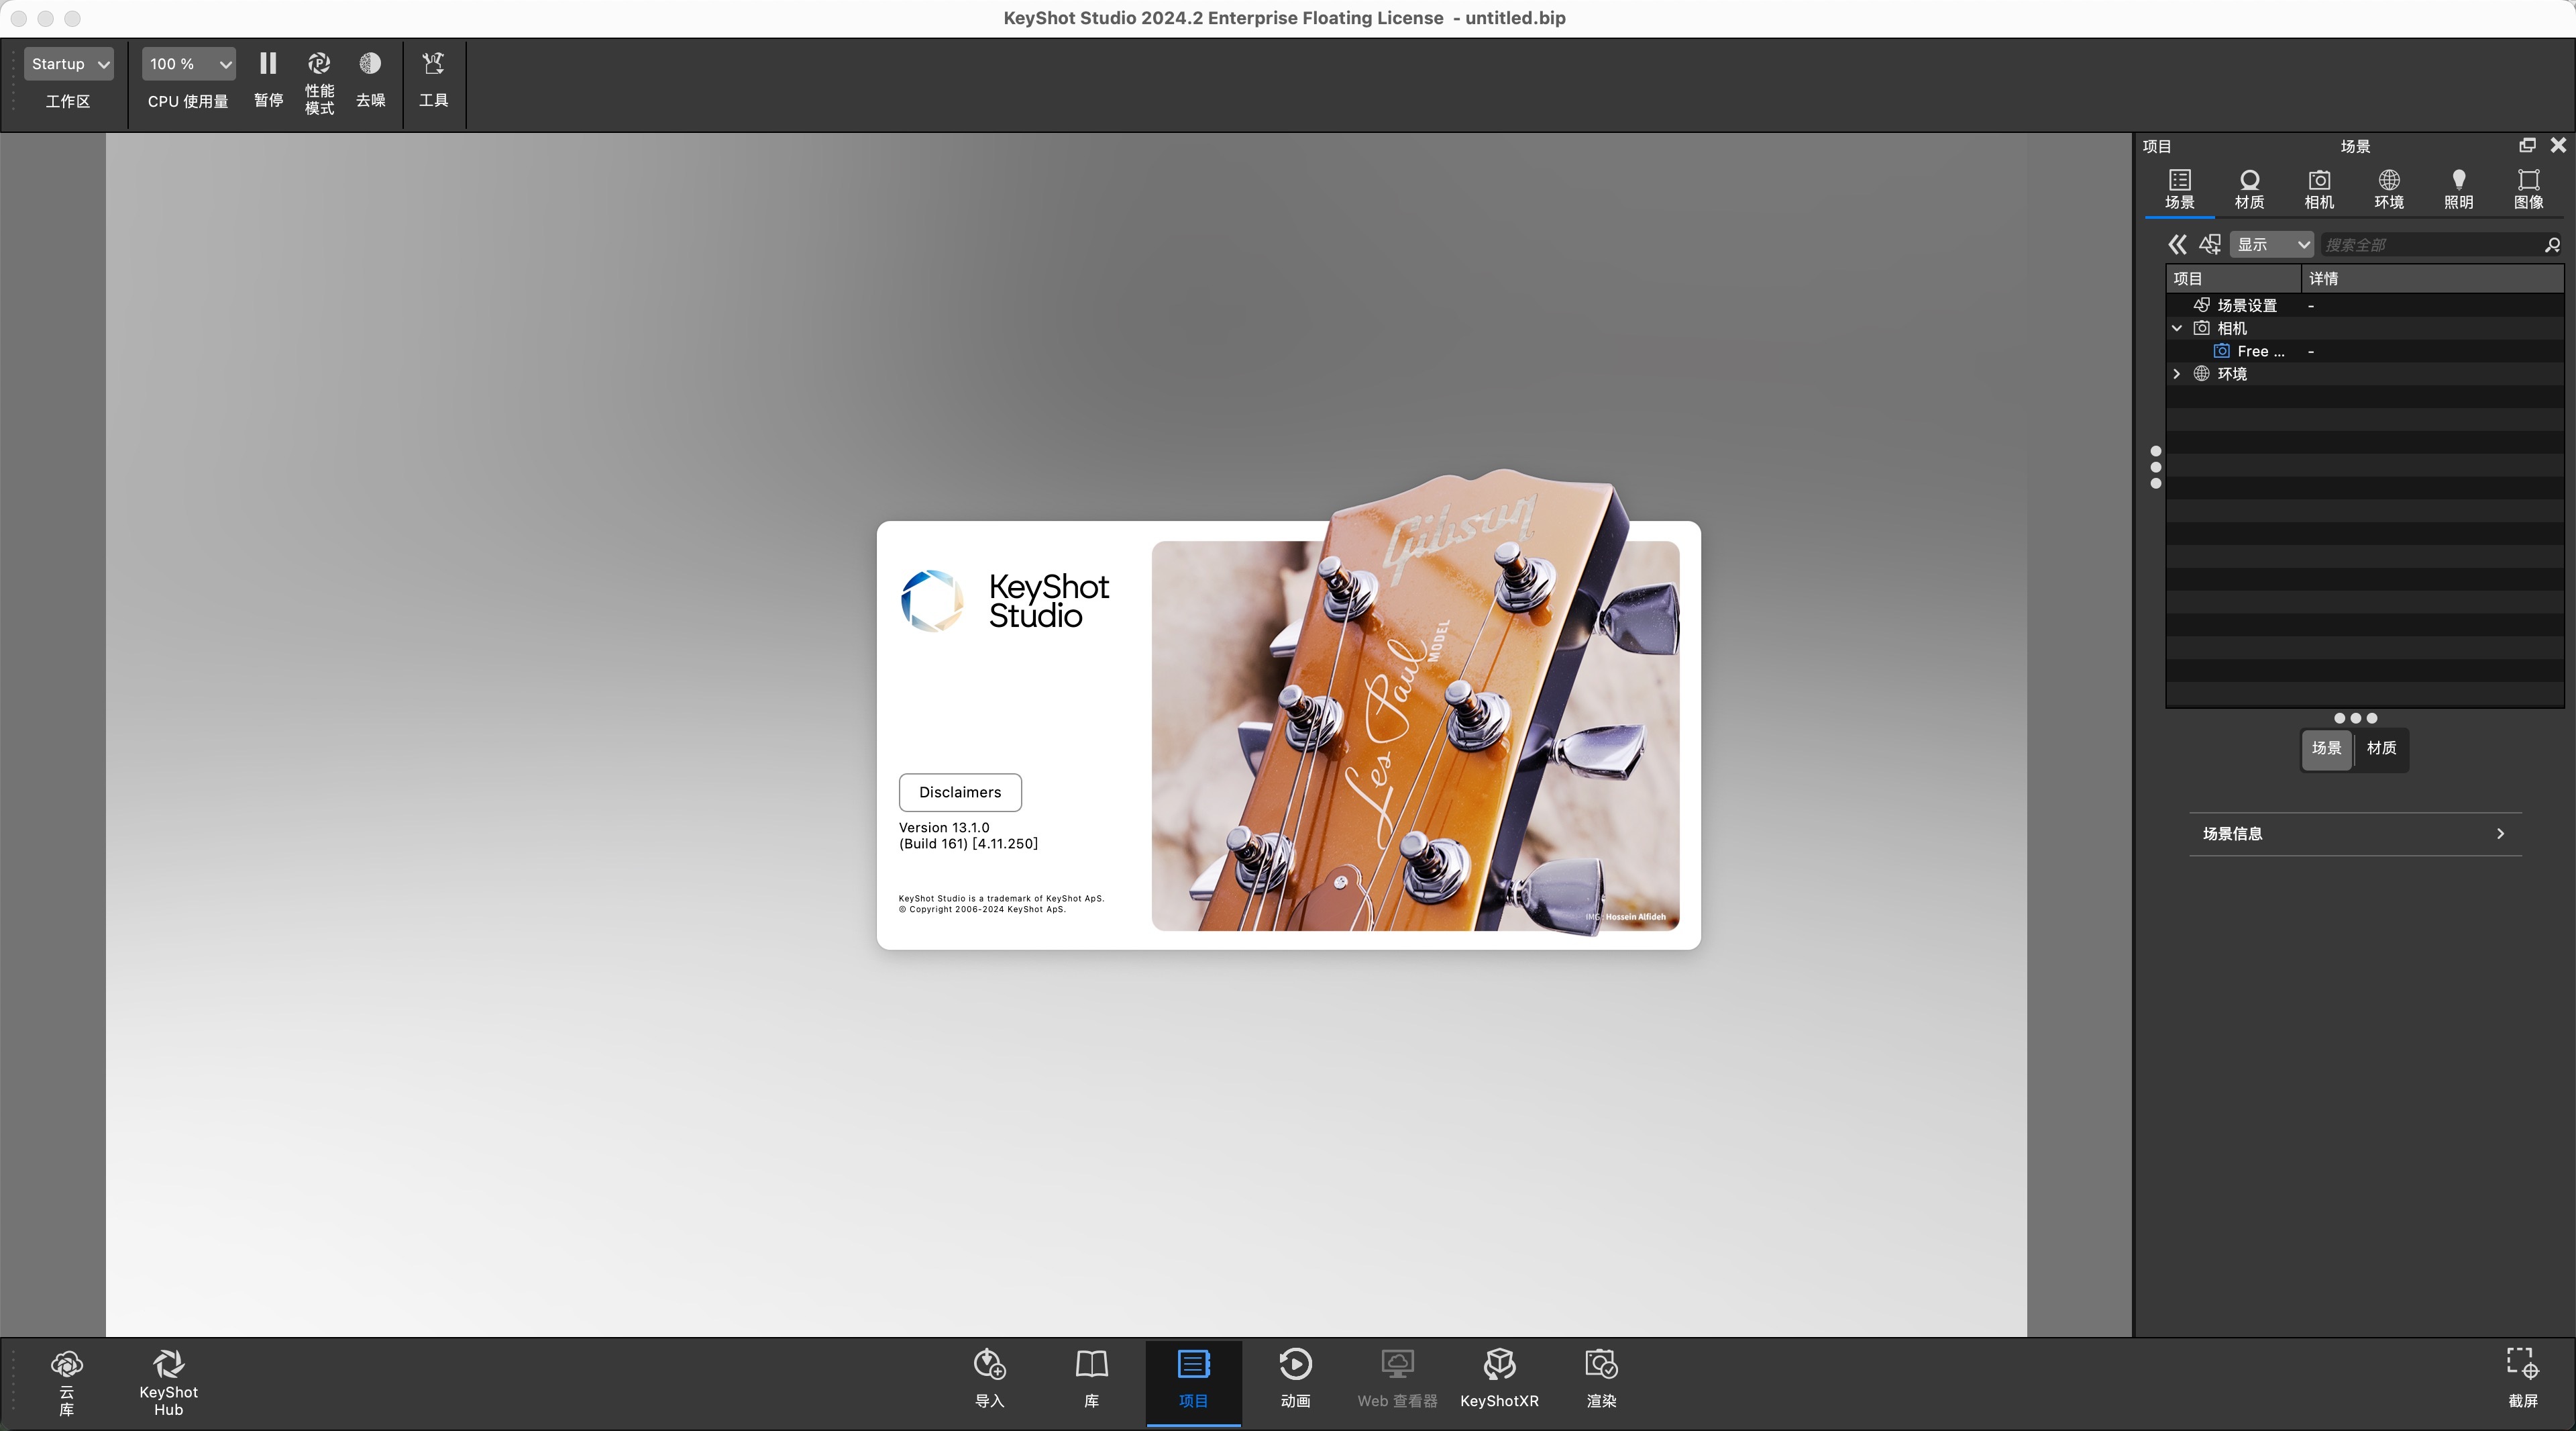The width and height of the screenshot is (2576, 1431).
Task: Take a 截屏 screenshot
Action: coord(2522,1379)
